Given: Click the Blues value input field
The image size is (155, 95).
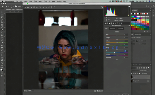Looking at the screenshot, I should point(126,51).
